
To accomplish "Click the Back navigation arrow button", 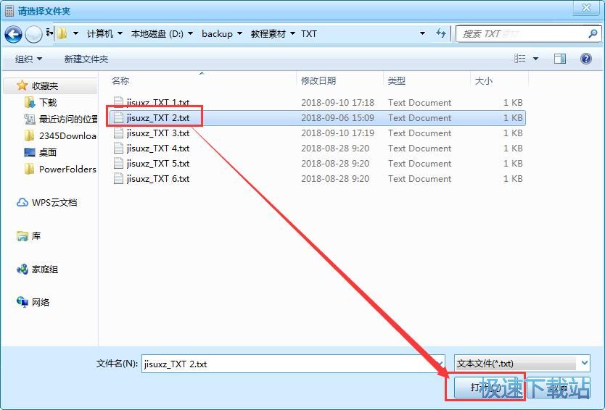I will pyautogui.click(x=13, y=34).
